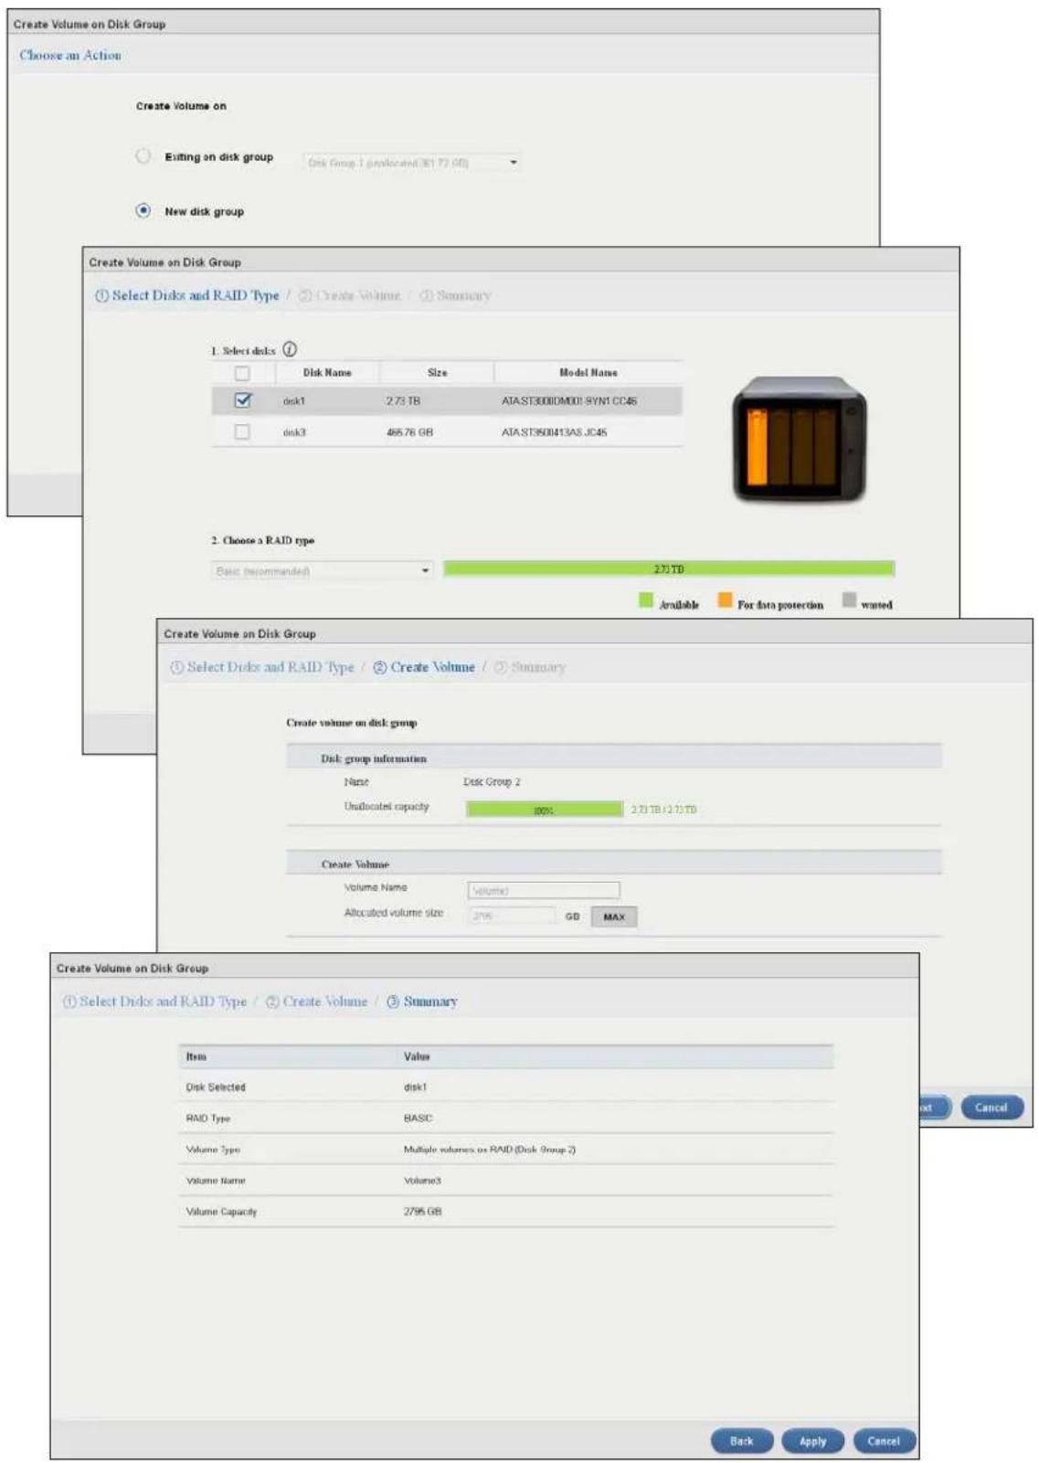The height and width of the screenshot is (1463, 1039).
Task: Click the Volume Name input field
Action: tap(544, 890)
